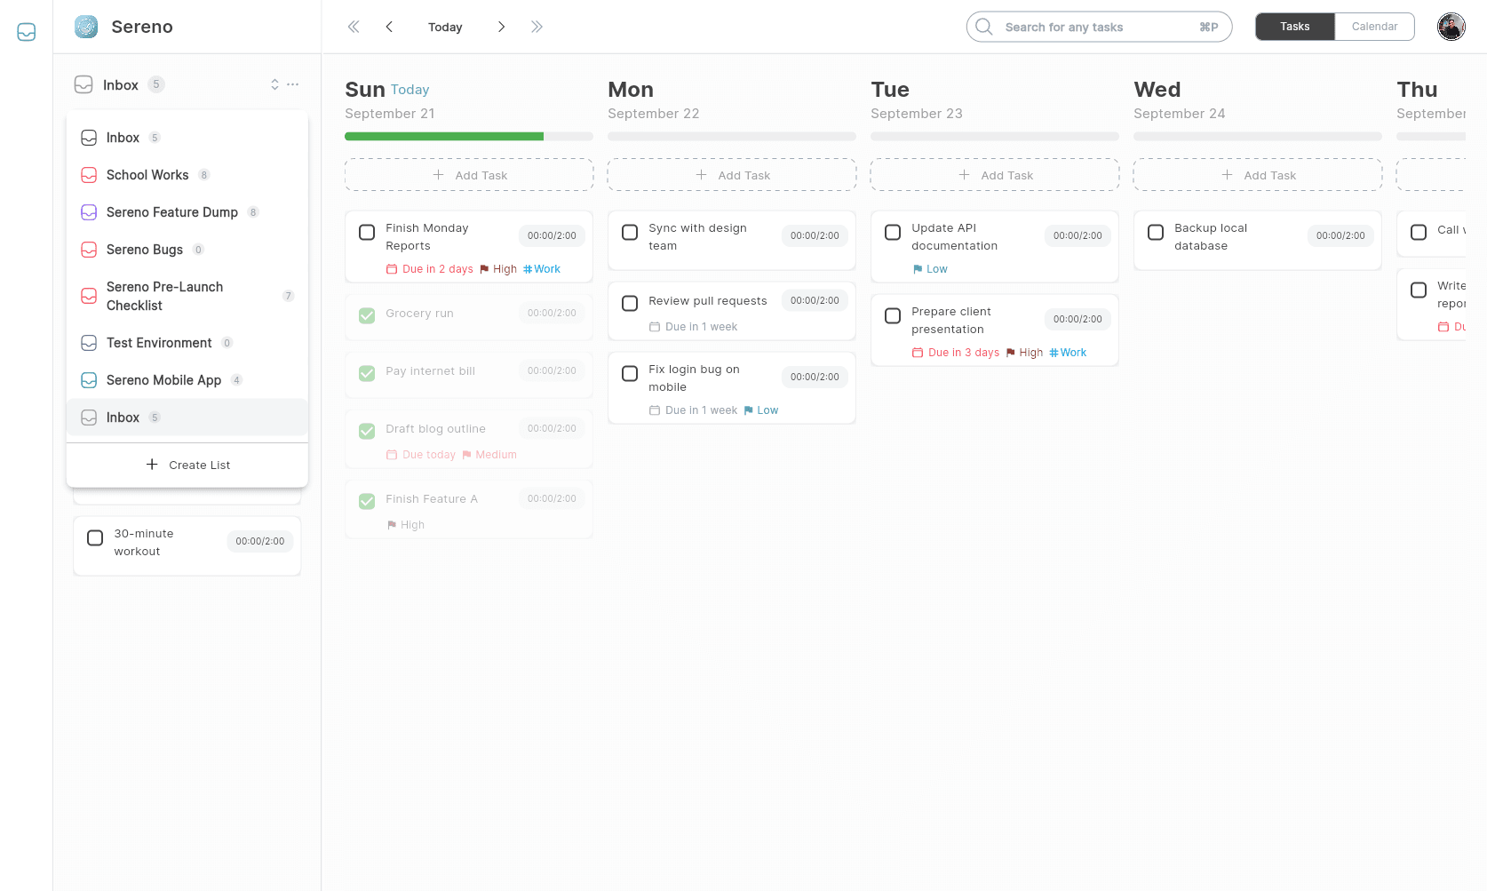Add a task under Monday column
Image resolution: width=1487 pixels, height=891 pixels.
coord(732,175)
